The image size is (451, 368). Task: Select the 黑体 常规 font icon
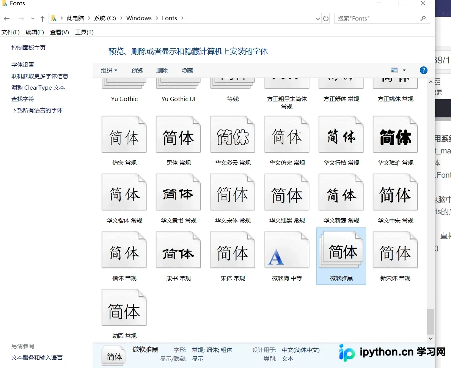pyautogui.click(x=178, y=134)
